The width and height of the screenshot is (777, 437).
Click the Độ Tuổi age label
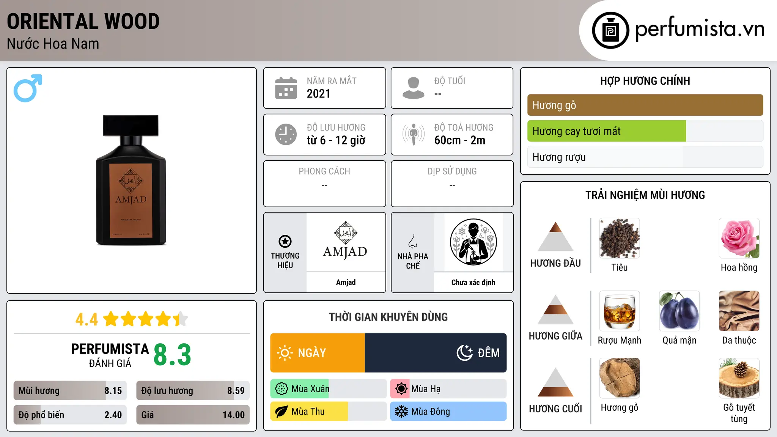coord(450,81)
